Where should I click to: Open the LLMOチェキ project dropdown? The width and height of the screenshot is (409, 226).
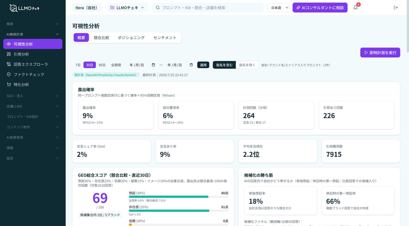[x=127, y=8]
